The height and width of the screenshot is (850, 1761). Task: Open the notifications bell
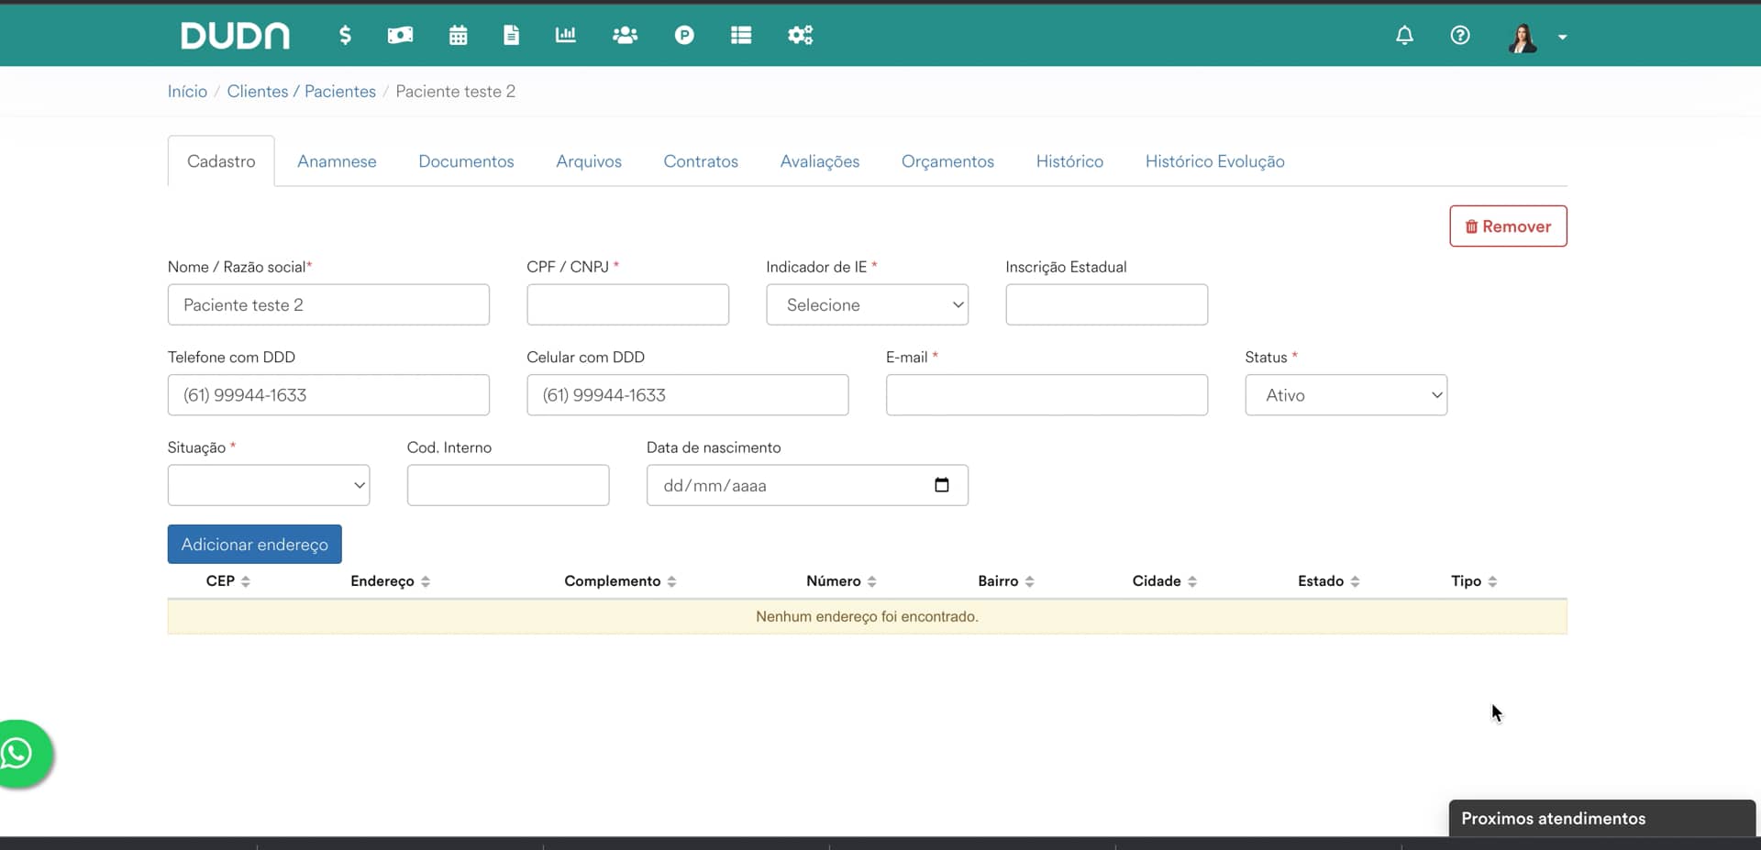pyautogui.click(x=1404, y=35)
